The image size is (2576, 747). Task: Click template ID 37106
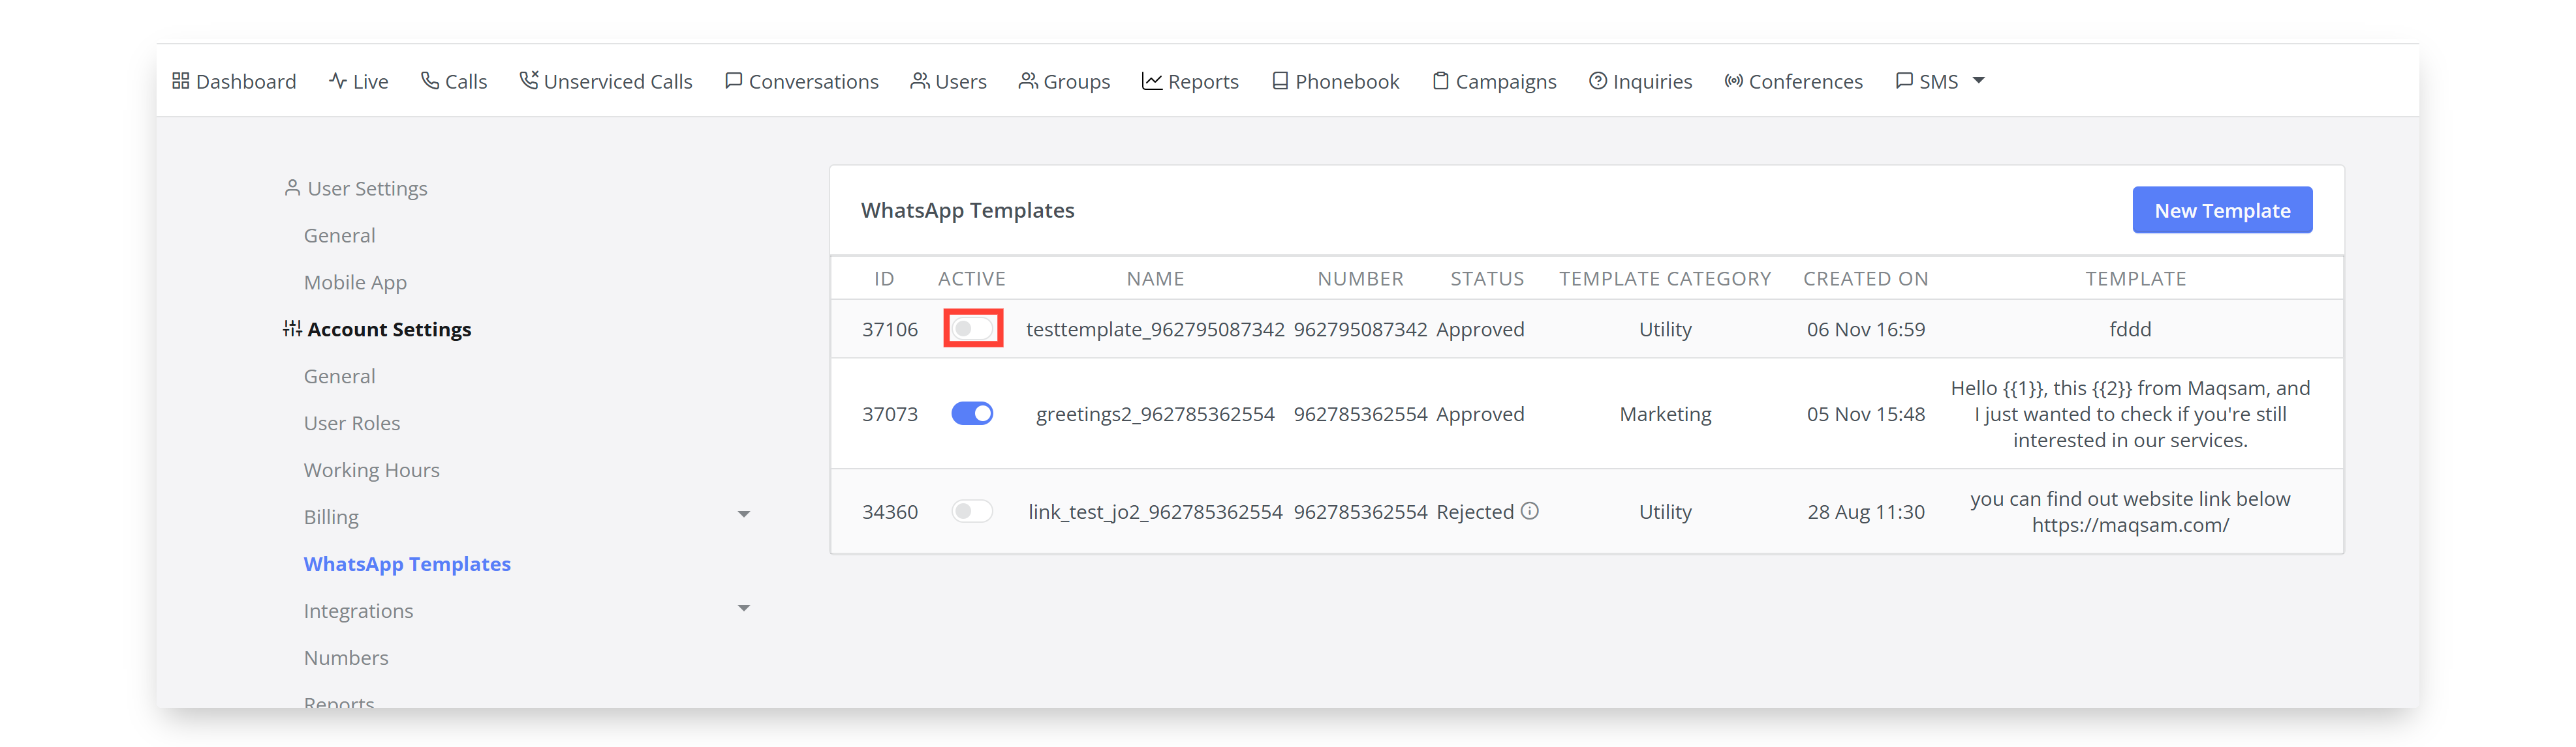click(x=890, y=330)
